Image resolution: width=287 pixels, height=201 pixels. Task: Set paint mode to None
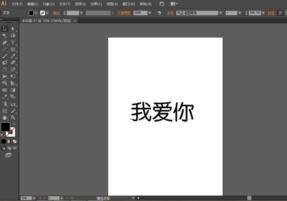[15, 142]
